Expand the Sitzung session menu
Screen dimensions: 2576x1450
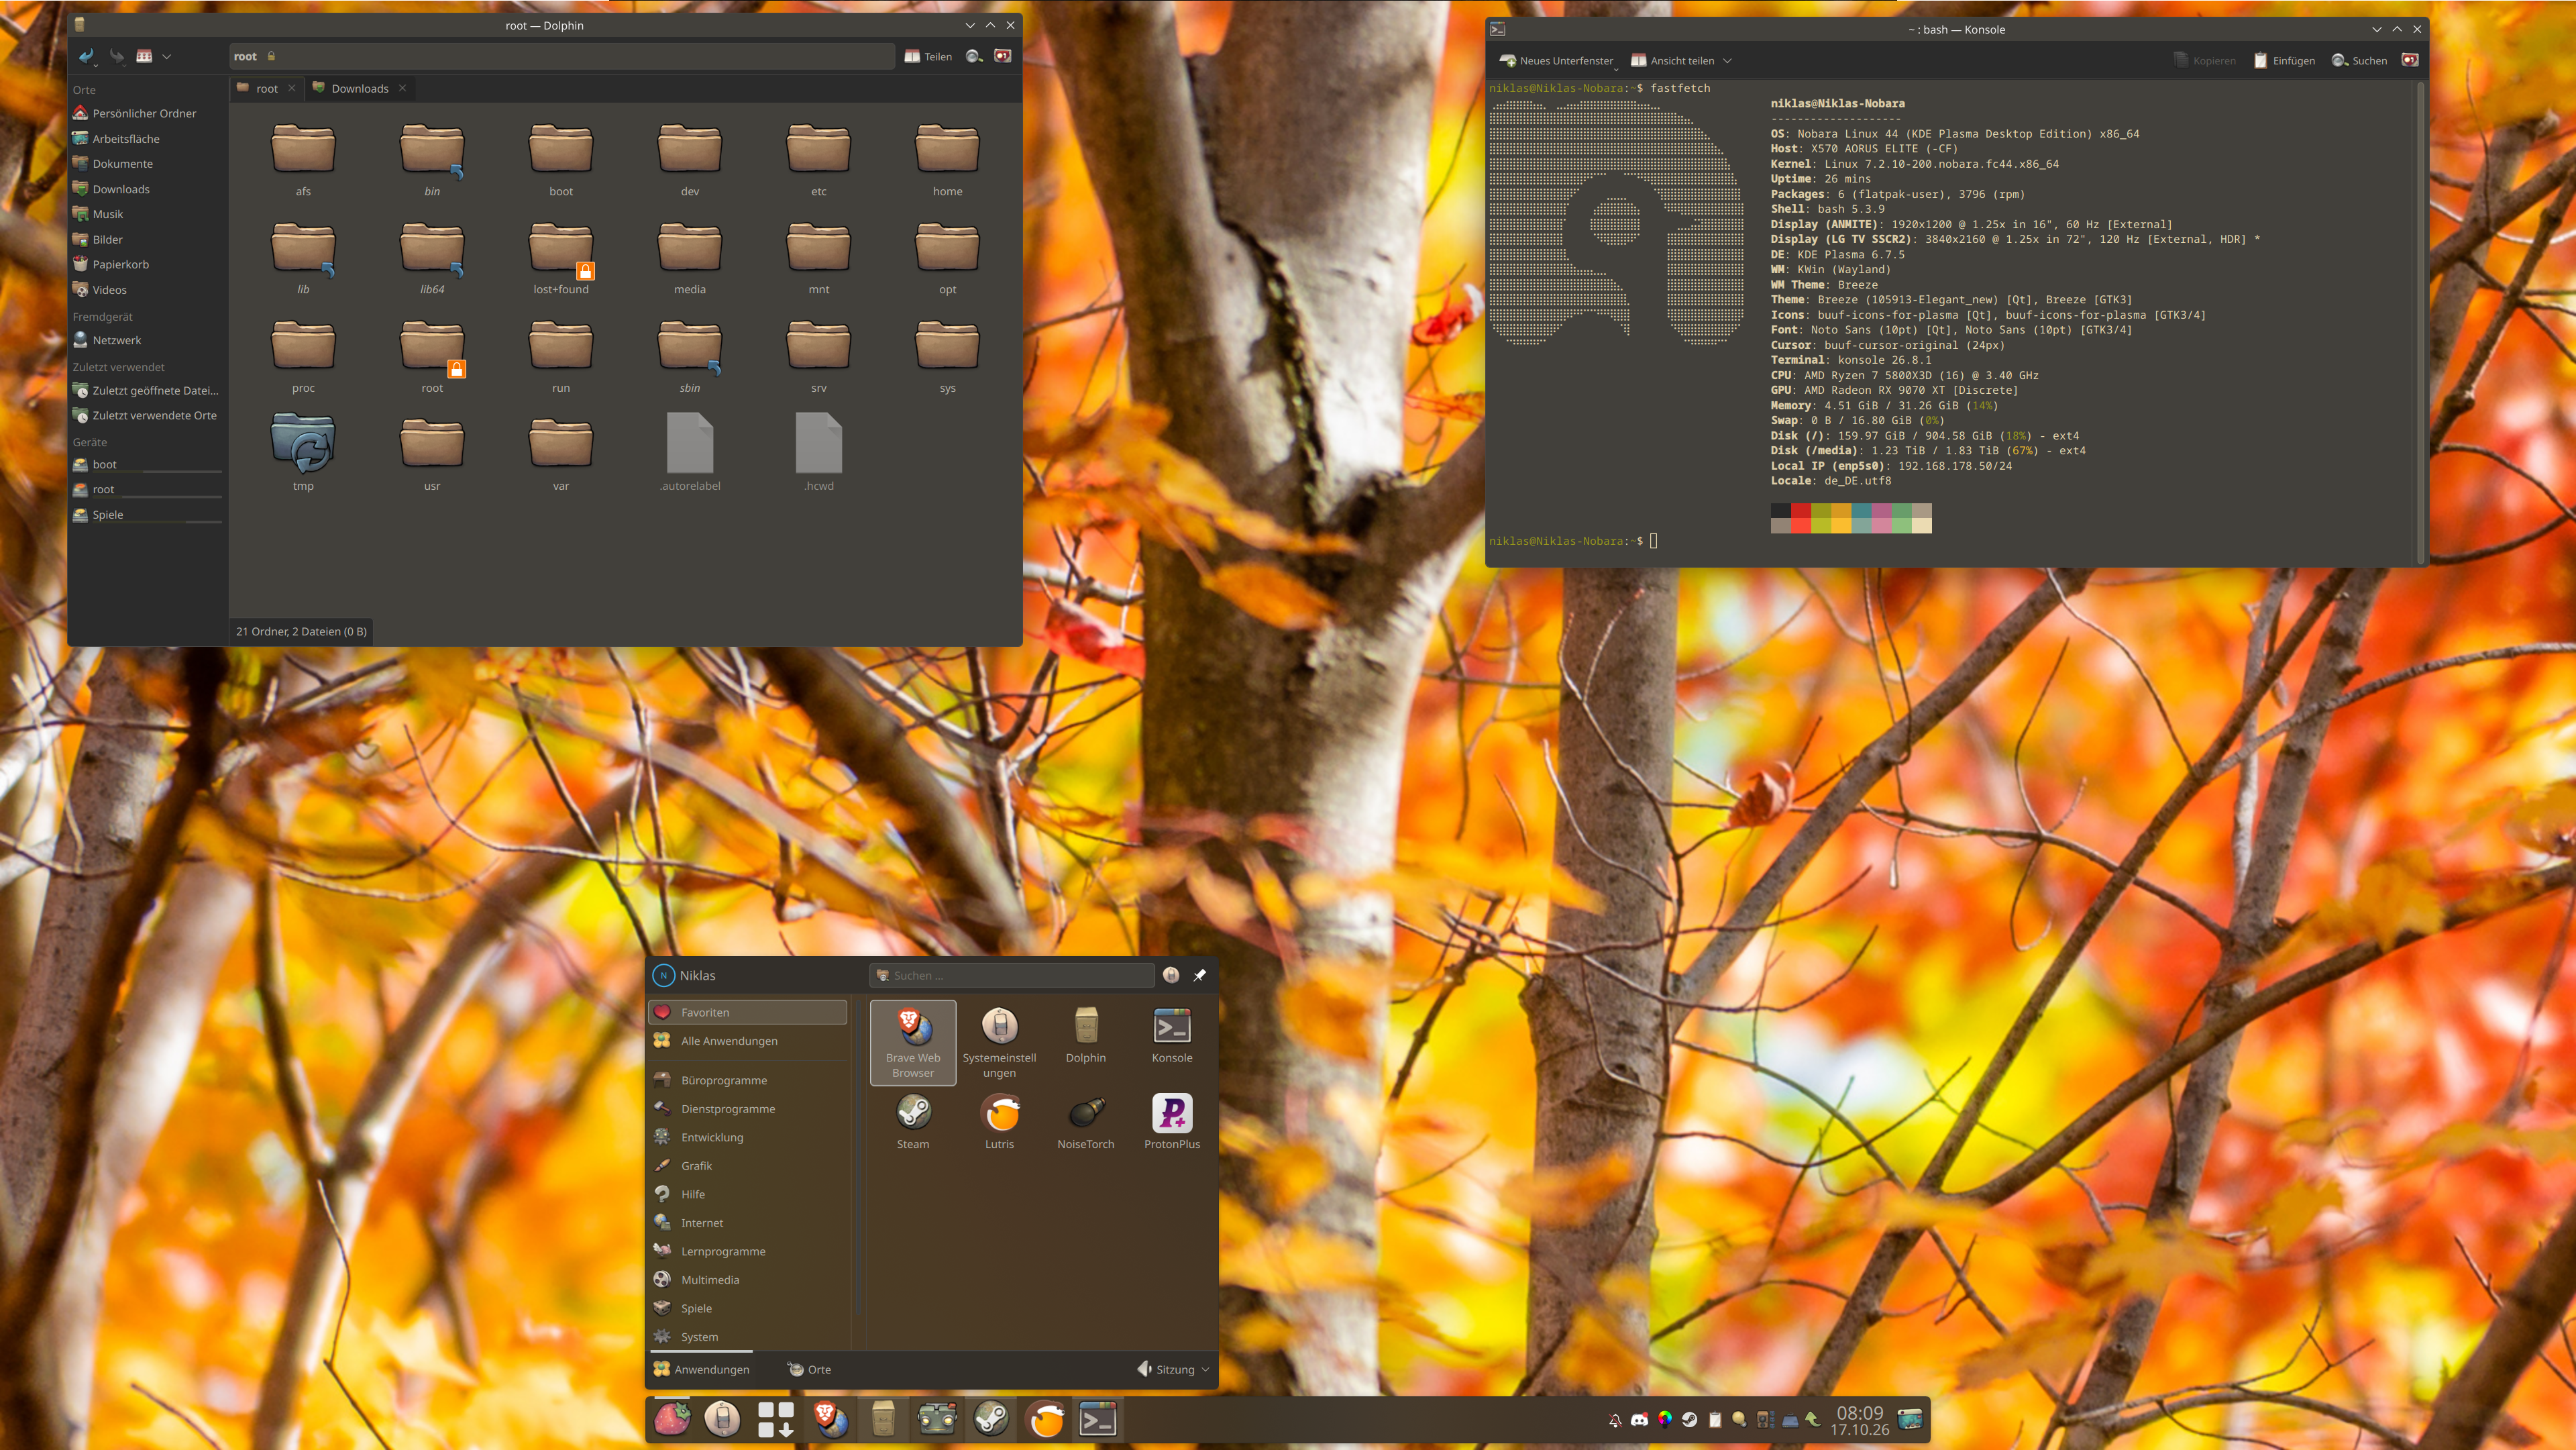[1173, 1370]
